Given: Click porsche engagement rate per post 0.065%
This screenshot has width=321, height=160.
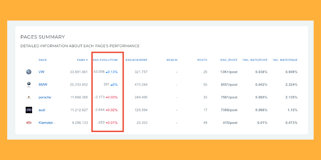Looking at the screenshot, I should tap(262, 97).
